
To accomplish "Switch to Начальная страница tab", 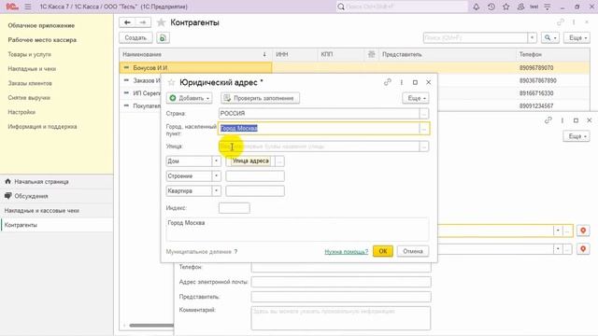I will point(56,182).
